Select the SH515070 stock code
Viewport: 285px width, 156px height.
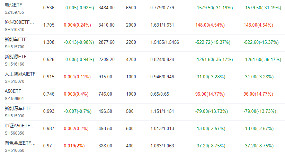[14, 81]
